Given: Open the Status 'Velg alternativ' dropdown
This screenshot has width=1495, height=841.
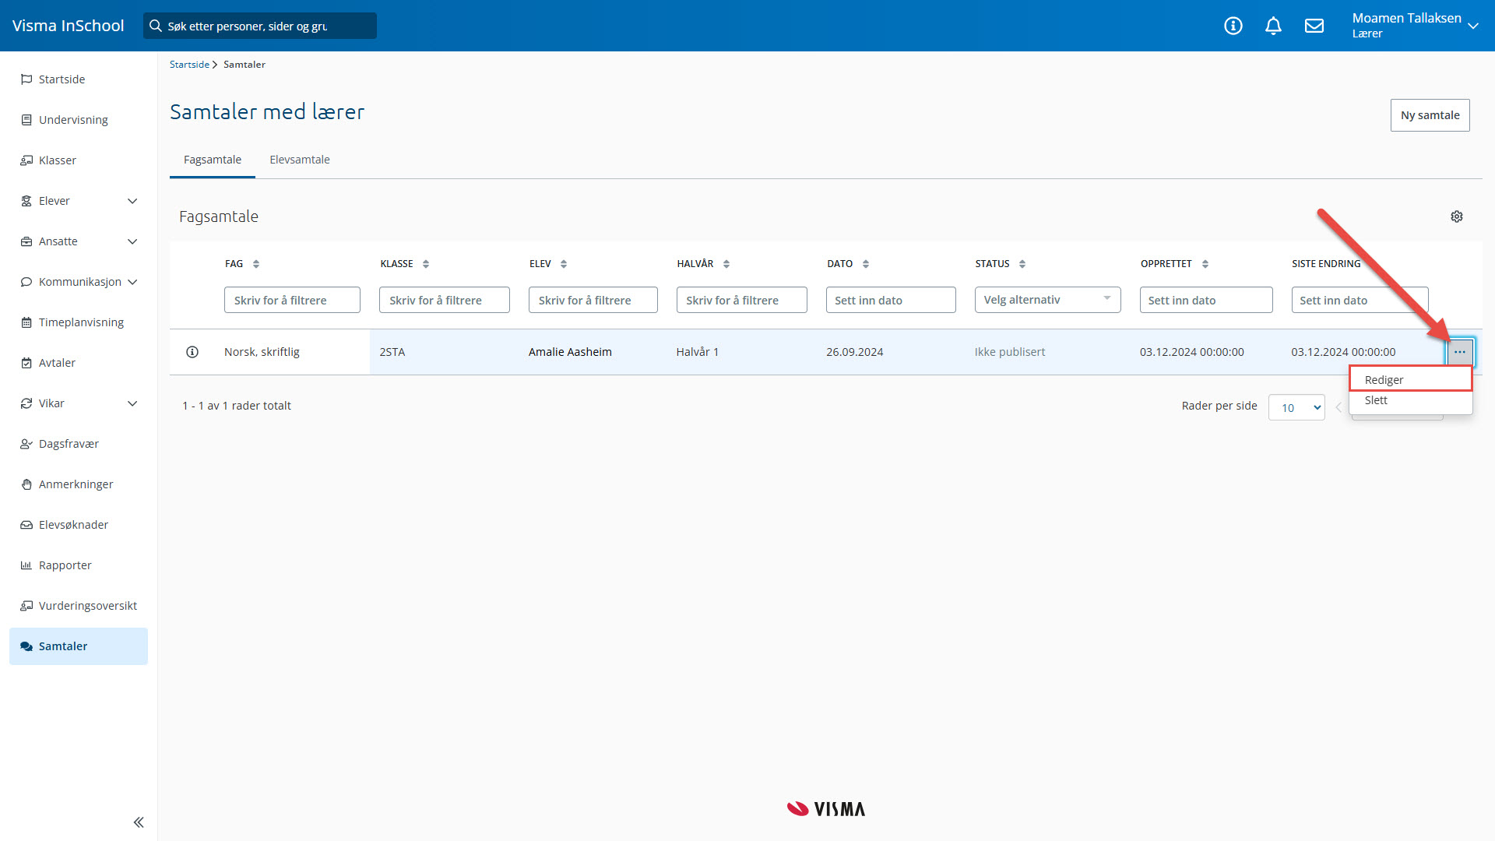Looking at the screenshot, I should 1047,300.
